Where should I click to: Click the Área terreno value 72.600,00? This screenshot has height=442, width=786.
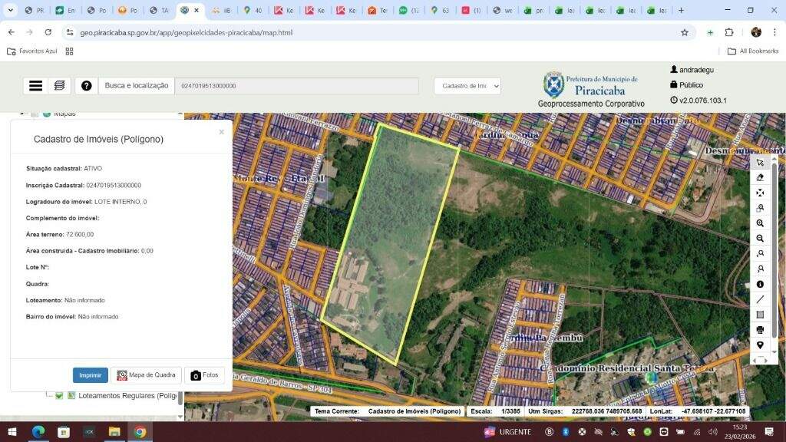(80, 234)
